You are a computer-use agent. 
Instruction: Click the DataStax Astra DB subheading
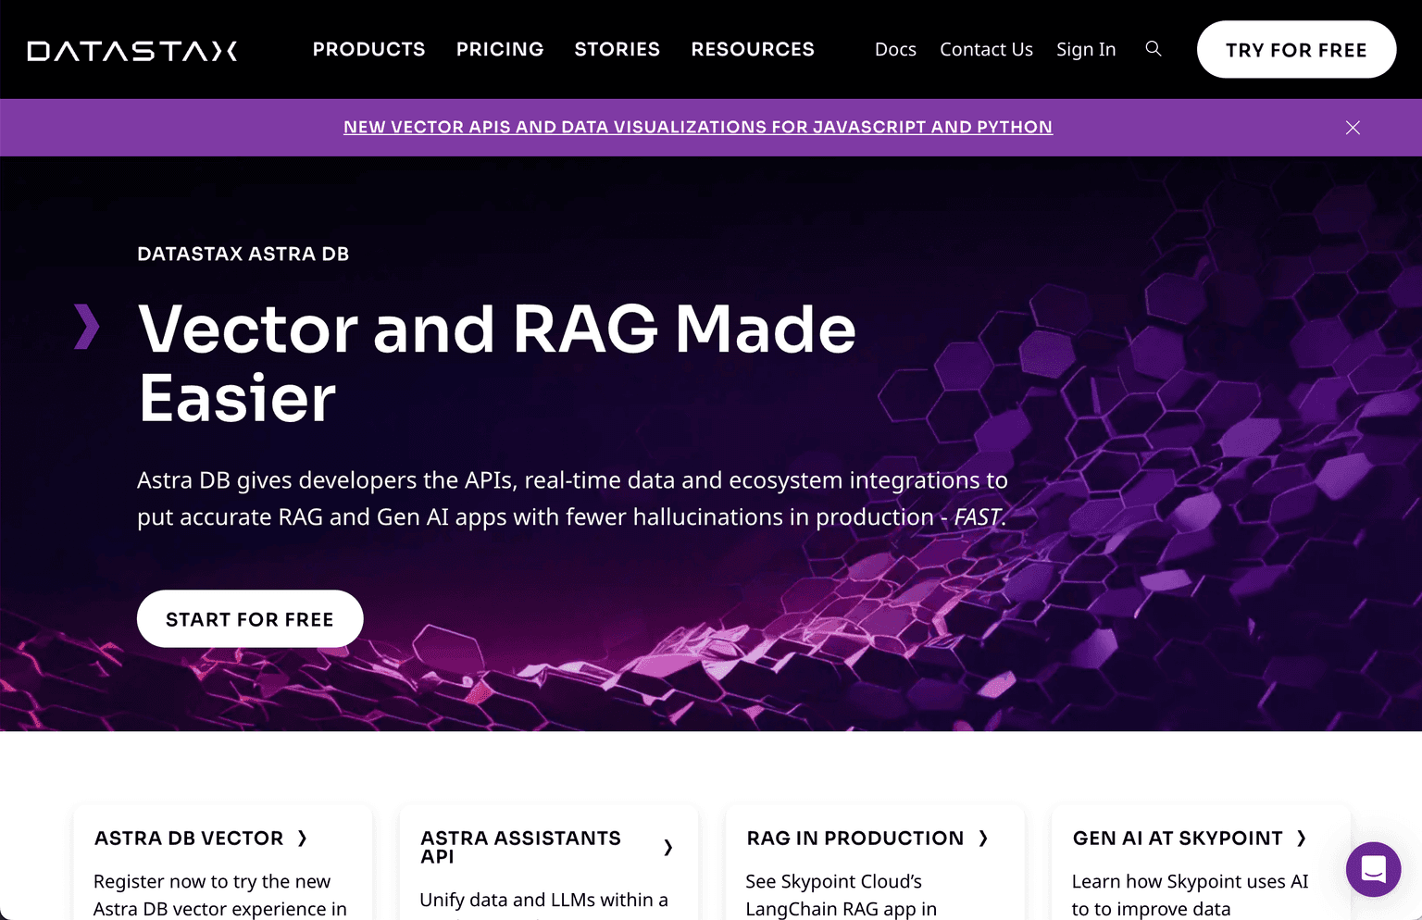(243, 254)
